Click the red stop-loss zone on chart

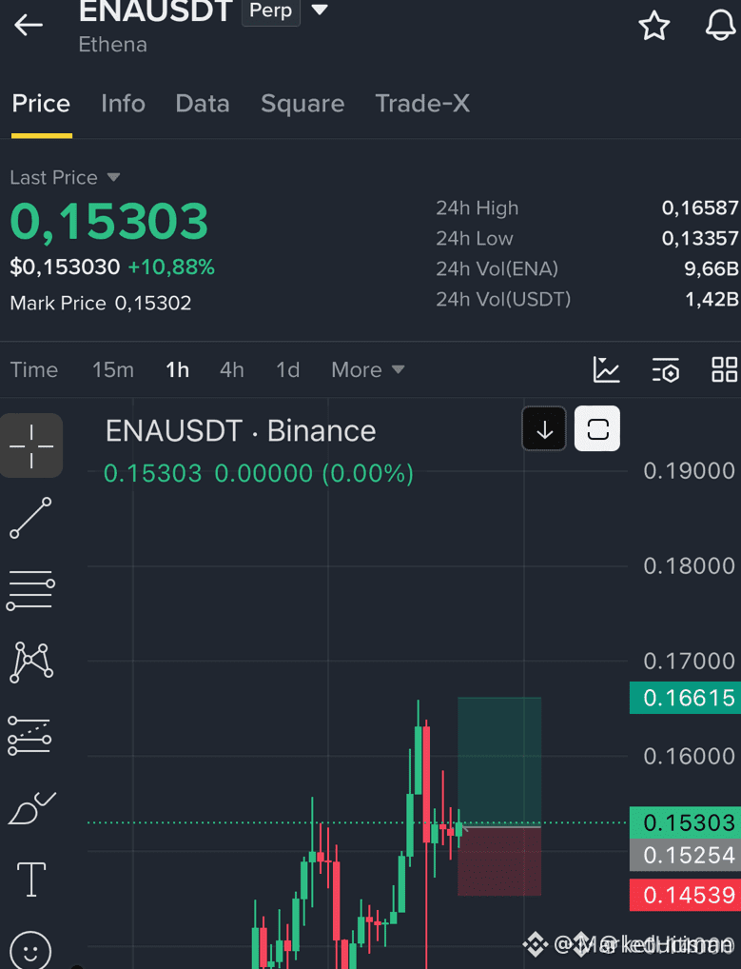coord(499,861)
